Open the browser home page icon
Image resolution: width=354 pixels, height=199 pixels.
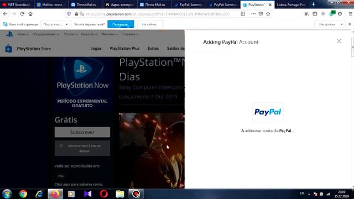pos(30,14)
